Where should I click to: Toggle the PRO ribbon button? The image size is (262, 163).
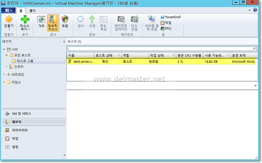(166, 29)
